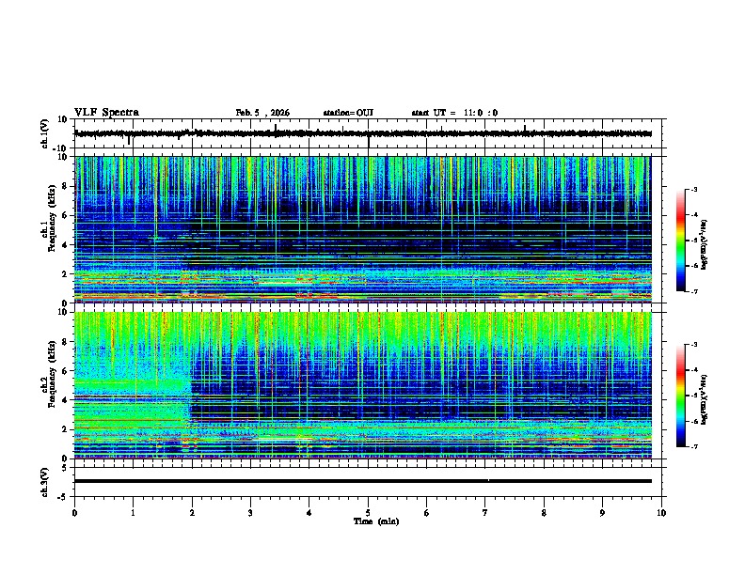745x575 pixels.
Task: Click the ch.1 voltage waveform trace
Action: (363, 133)
